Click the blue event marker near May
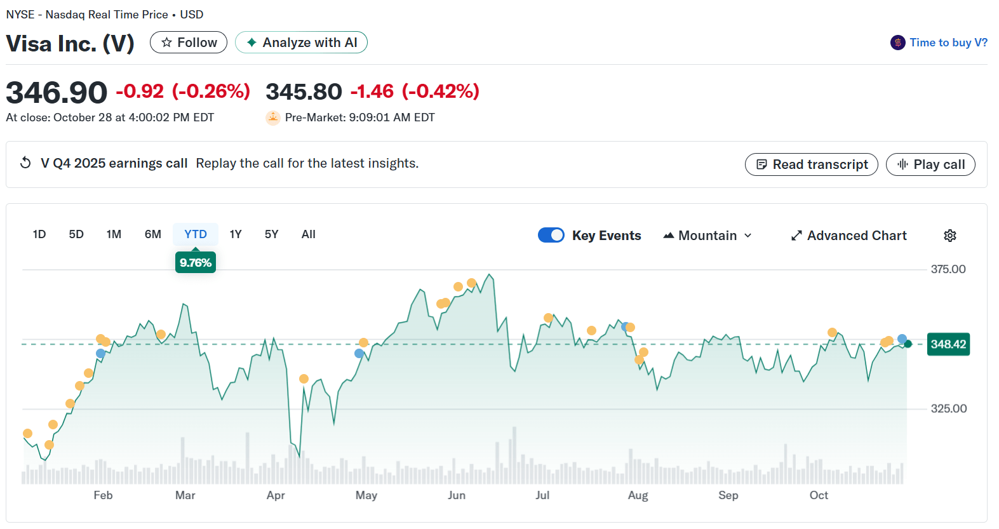 (x=359, y=353)
